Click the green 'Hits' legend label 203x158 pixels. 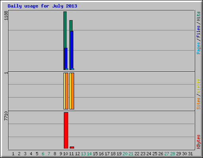pyautogui.click(x=198, y=16)
